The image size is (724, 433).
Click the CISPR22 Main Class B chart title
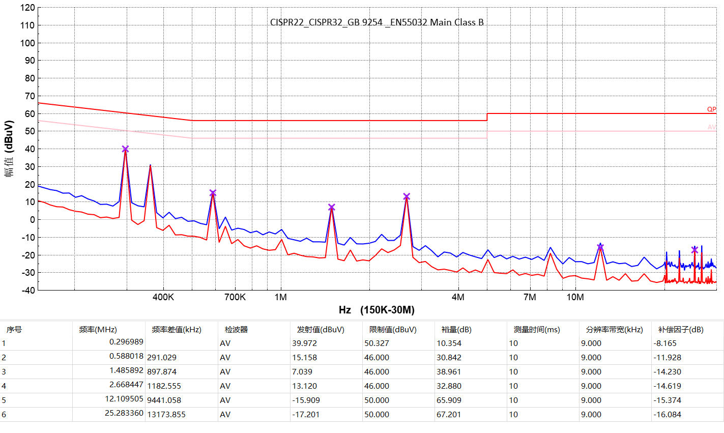377,22
